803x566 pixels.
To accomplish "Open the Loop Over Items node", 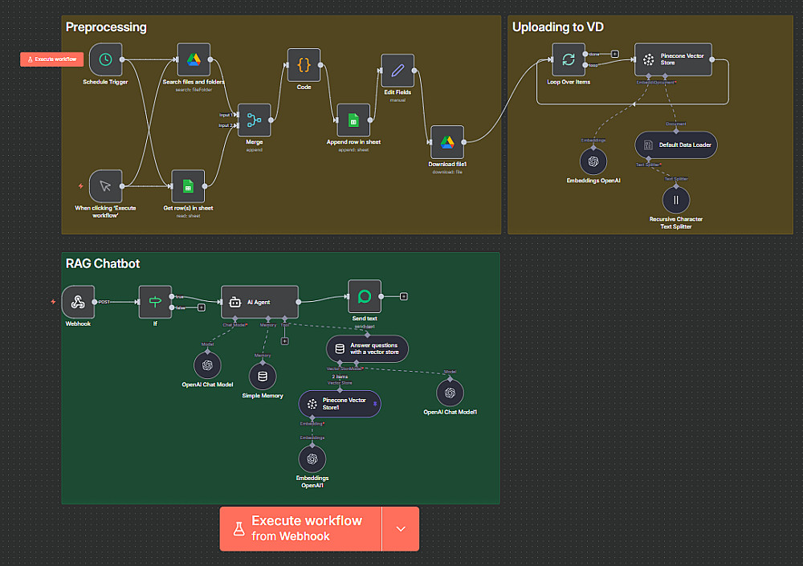I will (569, 59).
